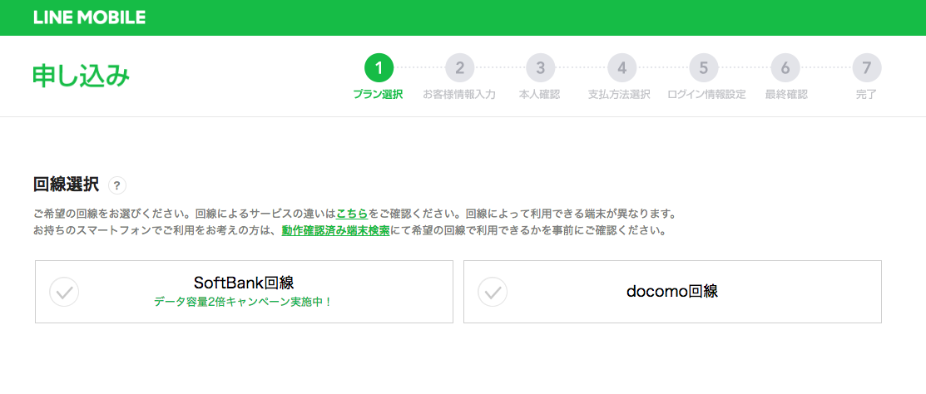Click the 回線選択 section heading
Screen dimensions: 926x394
pos(67,185)
